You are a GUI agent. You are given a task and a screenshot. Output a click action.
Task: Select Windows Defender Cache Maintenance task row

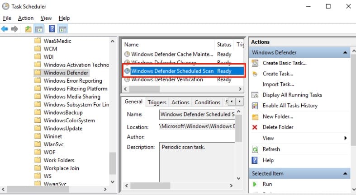(x=183, y=54)
